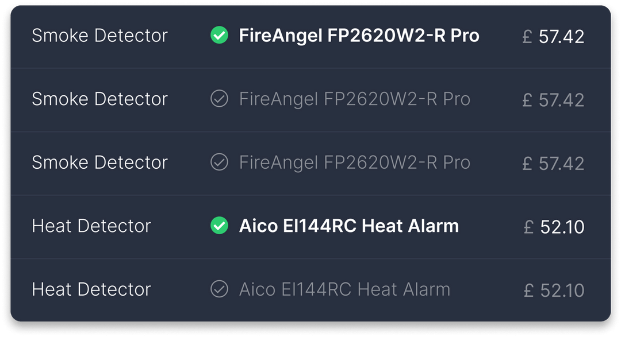Open the bold Aico EI144RC Heat Alarm product name

pos(349,226)
